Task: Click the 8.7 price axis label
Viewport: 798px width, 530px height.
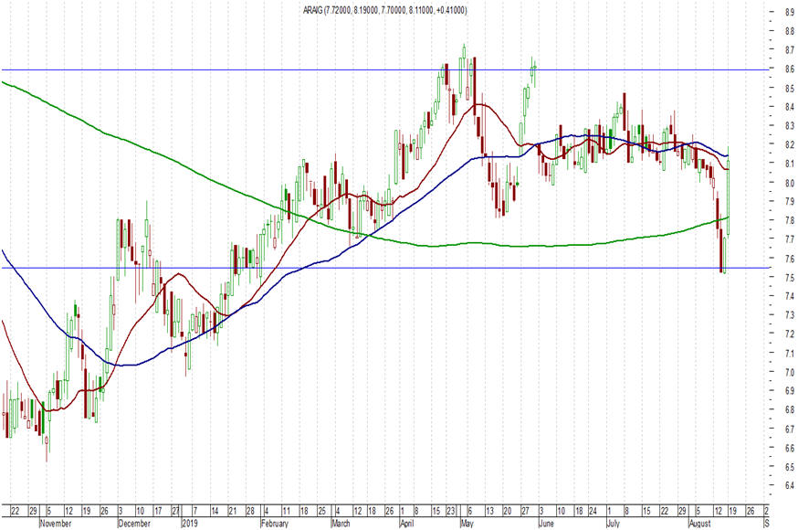Action: [x=790, y=50]
